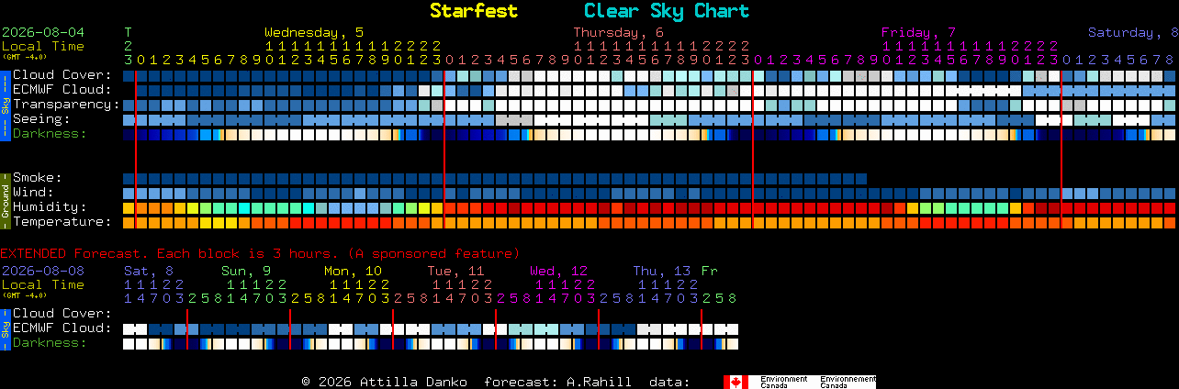Click the Humidity row label
The height and width of the screenshot is (389, 1179).
point(50,206)
